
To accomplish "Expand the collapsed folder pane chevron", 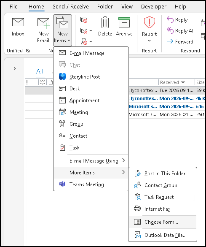I will pos(15,69).
